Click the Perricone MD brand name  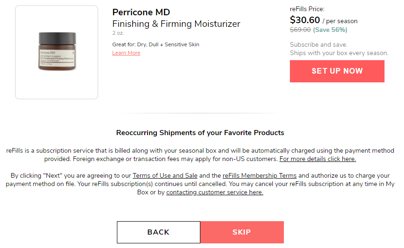point(141,12)
